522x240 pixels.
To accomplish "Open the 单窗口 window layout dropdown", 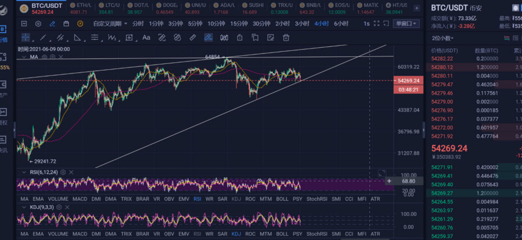I will (x=407, y=23).
